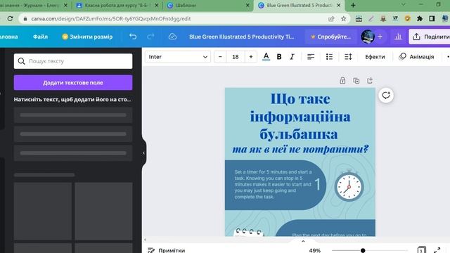Click the 49% zoom level
This screenshot has height=253, width=450.
pos(315,250)
